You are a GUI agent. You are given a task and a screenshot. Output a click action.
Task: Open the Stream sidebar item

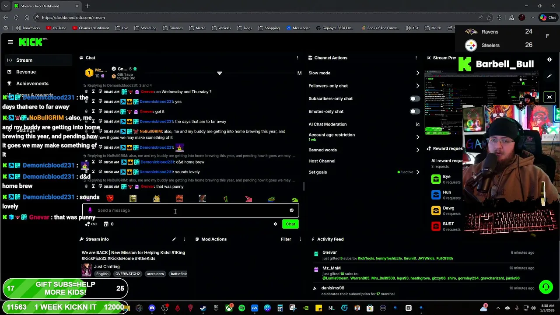point(38,60)
